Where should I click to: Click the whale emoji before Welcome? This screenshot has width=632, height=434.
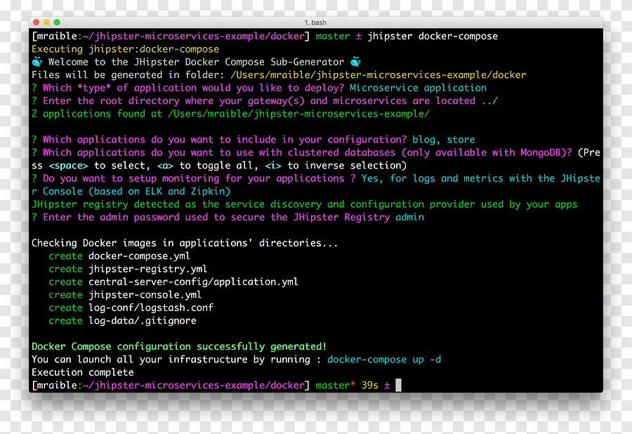37,62
